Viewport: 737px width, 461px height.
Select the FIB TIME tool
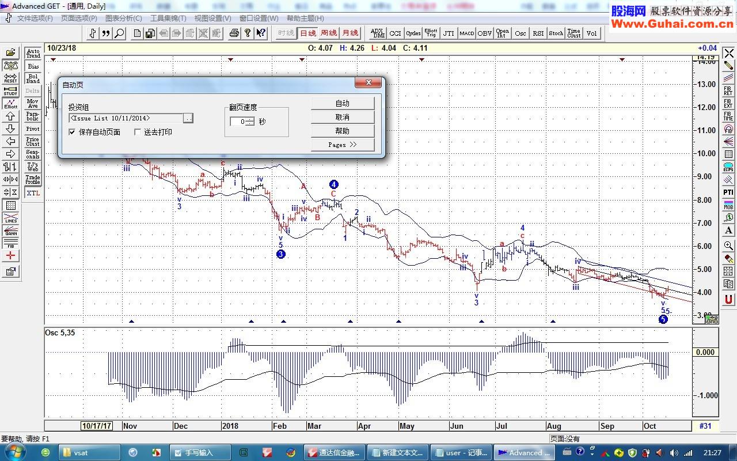point(728,116)
